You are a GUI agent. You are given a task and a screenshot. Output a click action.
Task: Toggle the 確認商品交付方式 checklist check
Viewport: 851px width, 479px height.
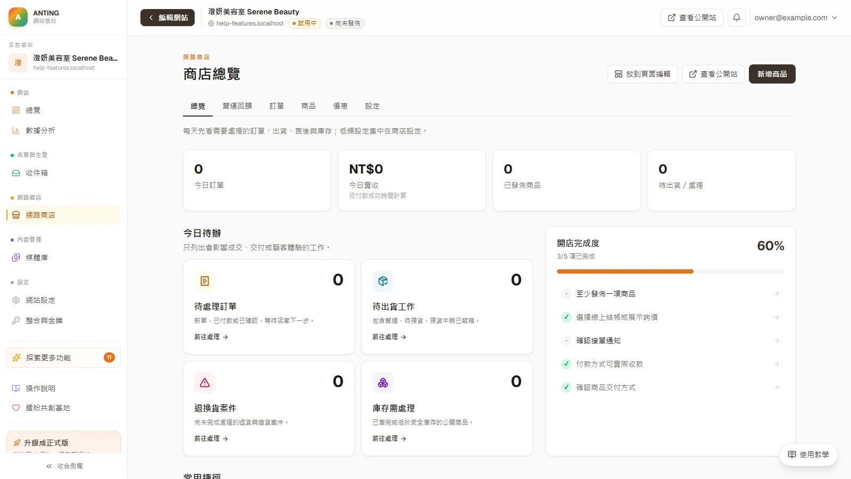566,387
